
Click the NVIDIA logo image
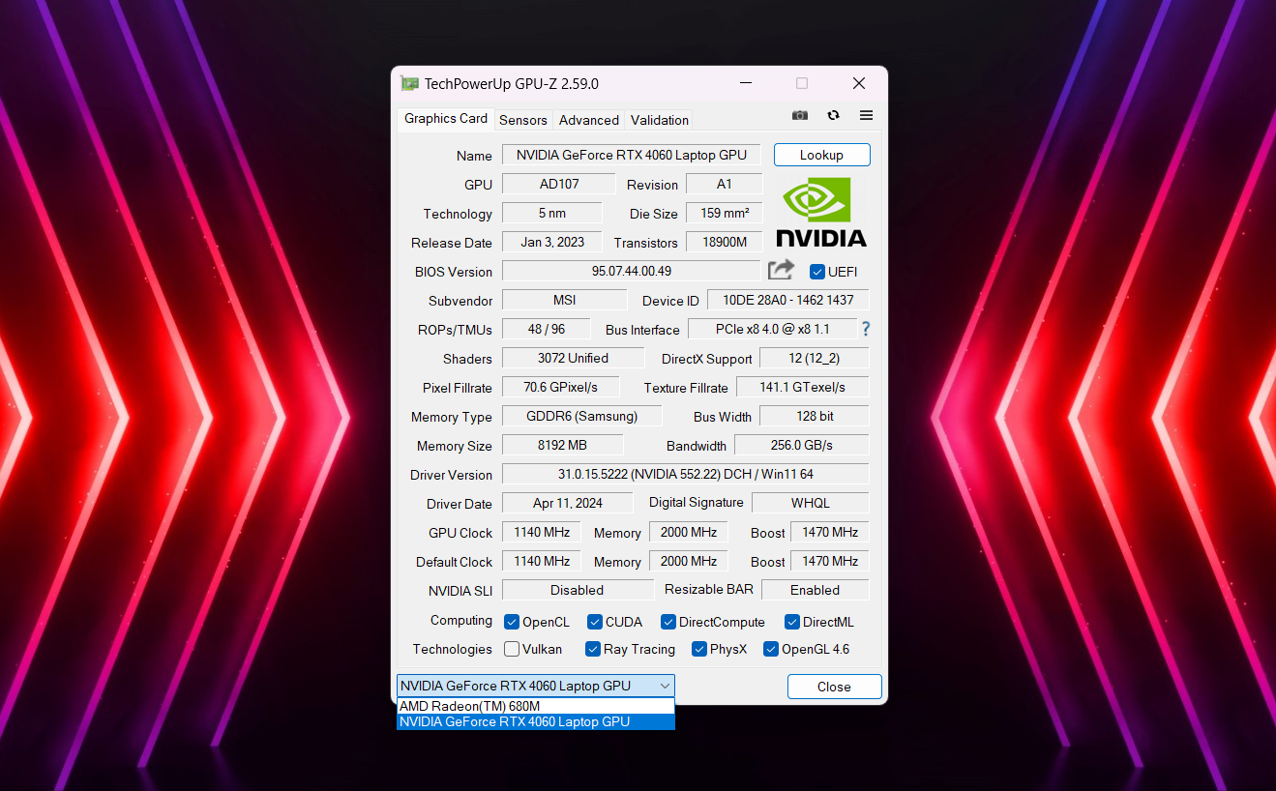pos(821,212)
